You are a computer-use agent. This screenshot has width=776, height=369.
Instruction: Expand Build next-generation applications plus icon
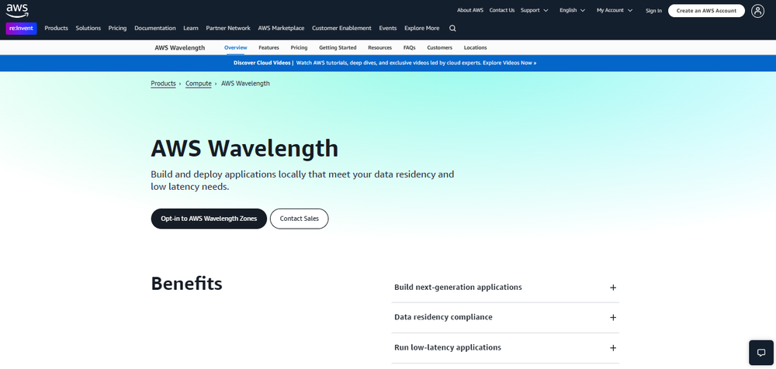(613, 288)
